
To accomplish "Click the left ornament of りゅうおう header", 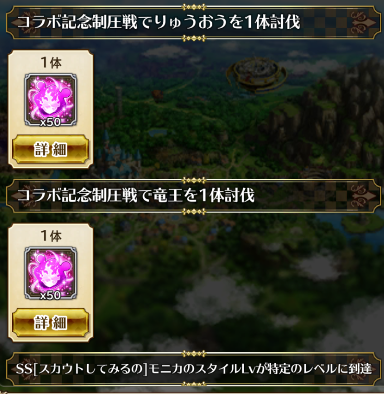I will click(x=22, y=22).
